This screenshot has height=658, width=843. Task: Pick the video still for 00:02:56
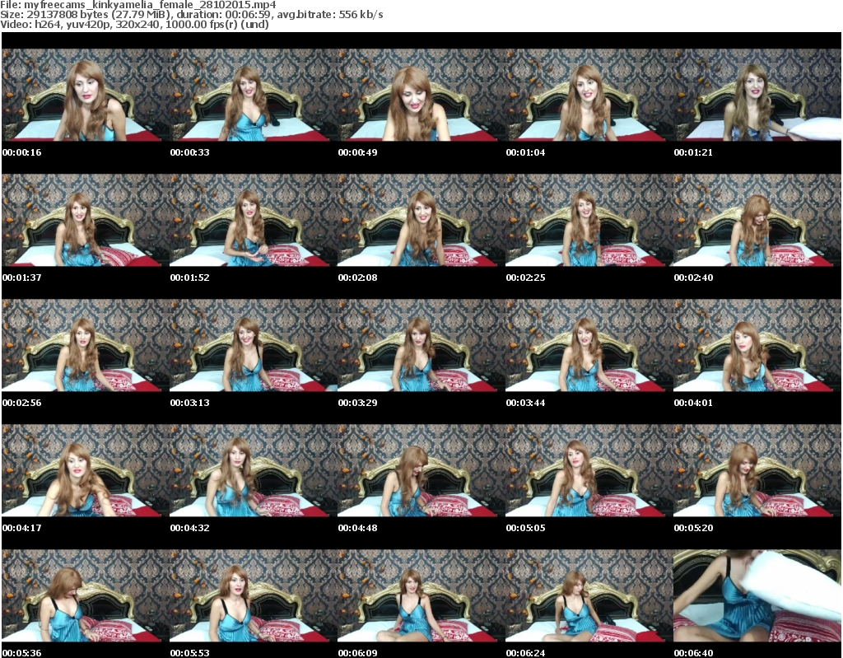click(86, 345)
